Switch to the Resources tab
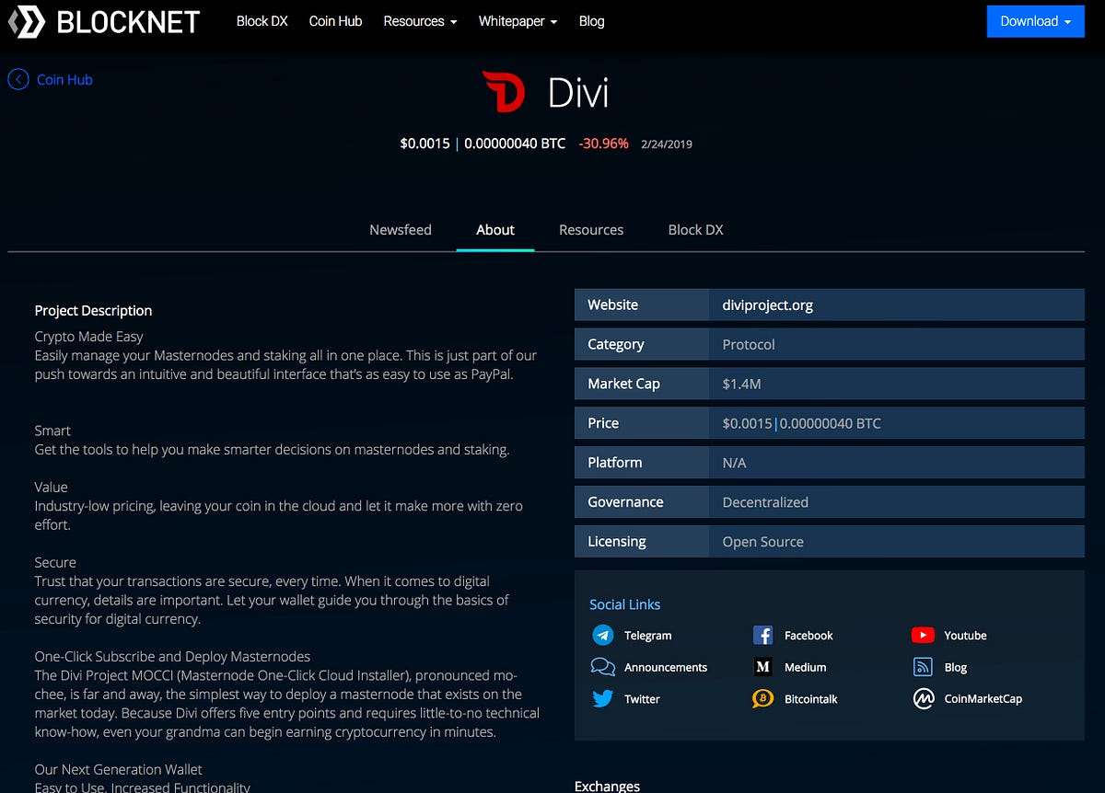 [591, 230]
